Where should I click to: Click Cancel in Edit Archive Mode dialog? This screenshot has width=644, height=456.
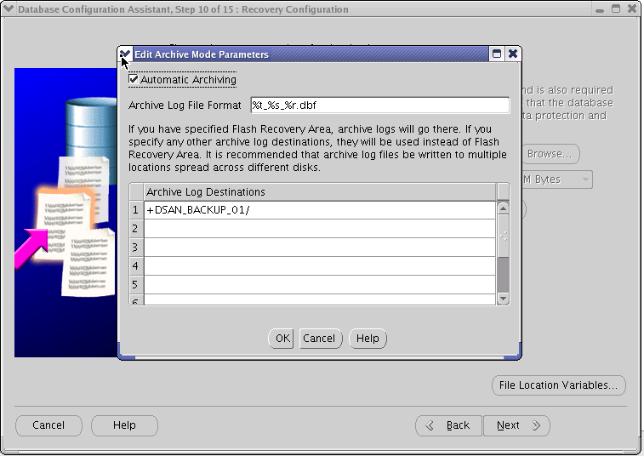pos(319,339)
